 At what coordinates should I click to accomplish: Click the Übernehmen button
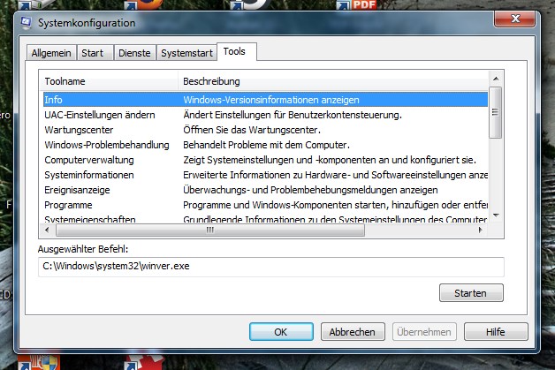(x=424, y=332)
